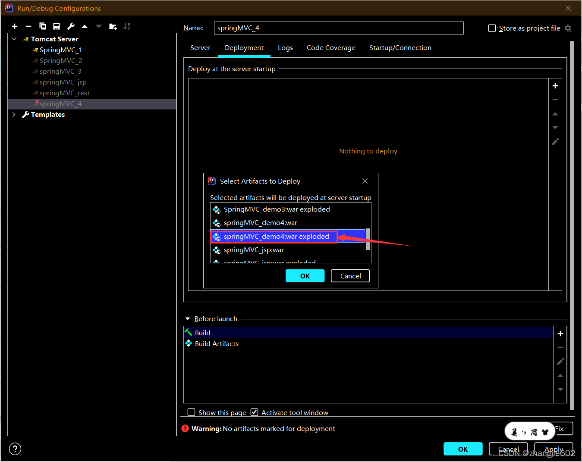Apply configuration changes
Viewport: 582px width, 462px height.
(x=554, y=449)
